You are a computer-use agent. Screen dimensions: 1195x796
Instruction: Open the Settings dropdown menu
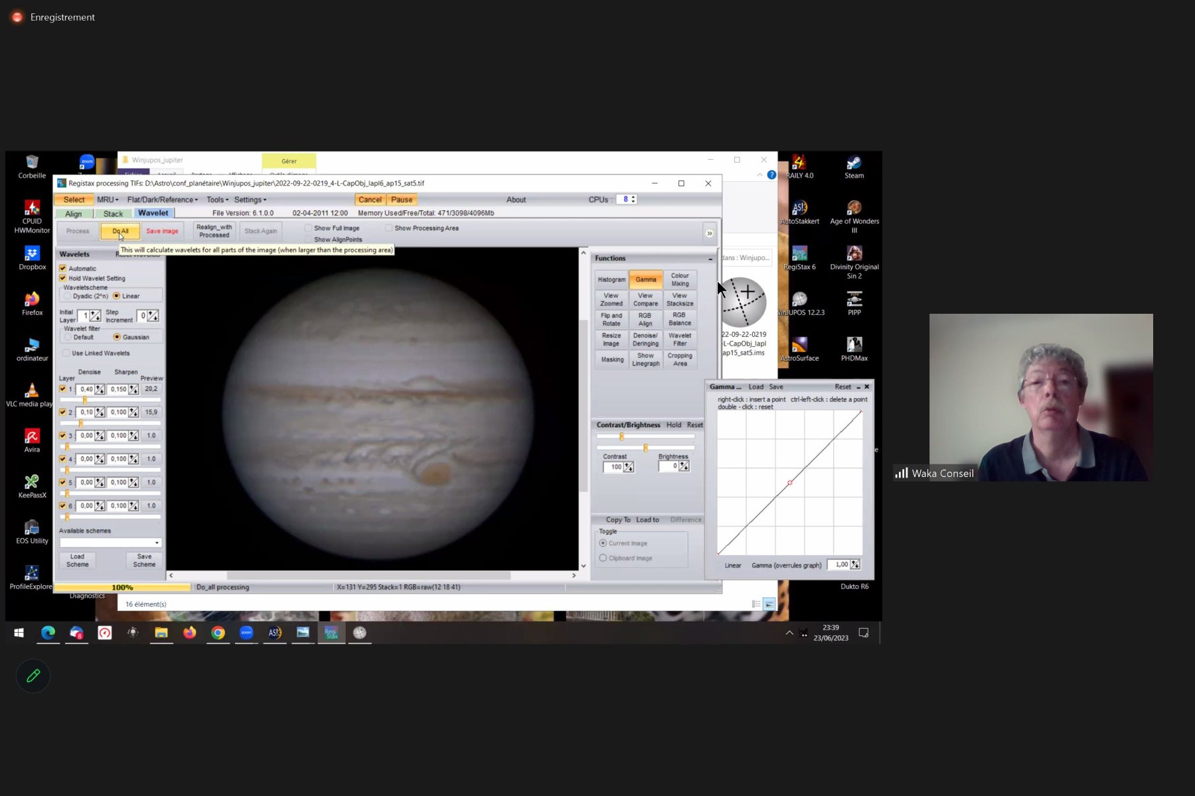pos(250,200)
